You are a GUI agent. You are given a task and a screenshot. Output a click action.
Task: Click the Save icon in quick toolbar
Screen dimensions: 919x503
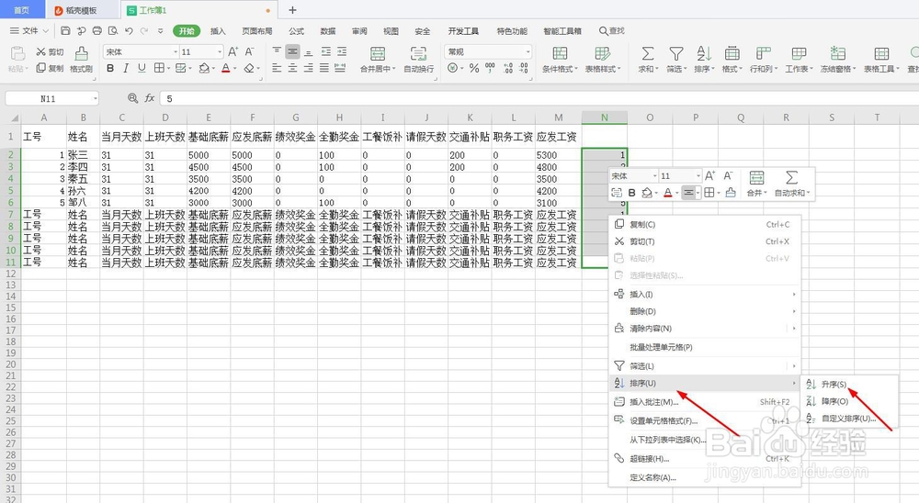(x=65, y=30)
